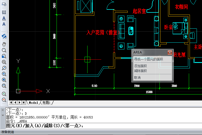Click the 起居室 room label
Screen dimensions: 202x135
[139, 11]
